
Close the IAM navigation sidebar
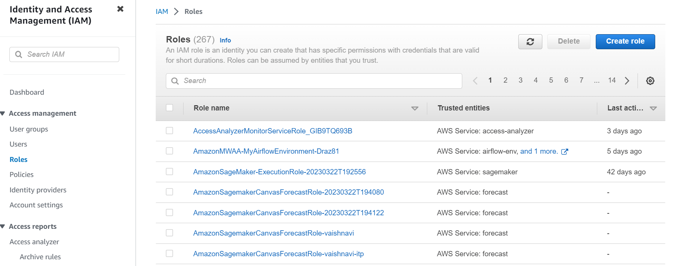(x=120, y=9)
